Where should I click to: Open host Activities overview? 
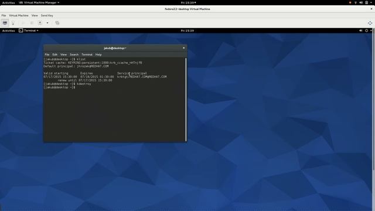[8, 2]
